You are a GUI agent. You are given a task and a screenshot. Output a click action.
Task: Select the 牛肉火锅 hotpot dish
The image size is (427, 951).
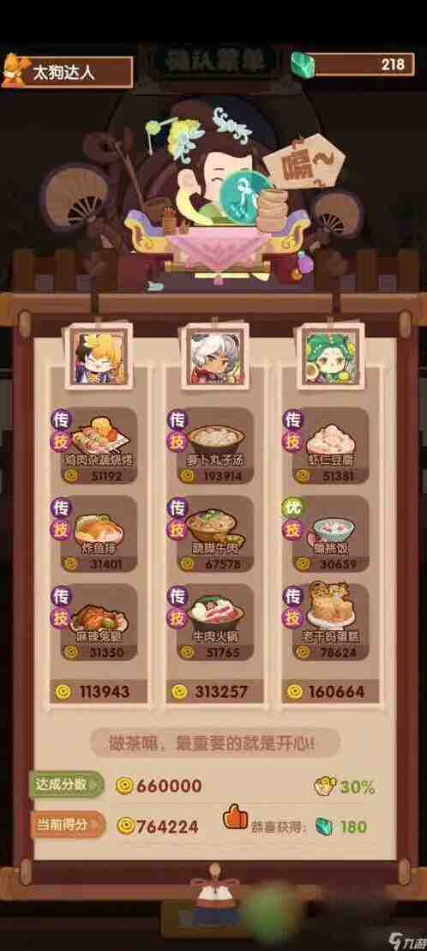point(215,612)
